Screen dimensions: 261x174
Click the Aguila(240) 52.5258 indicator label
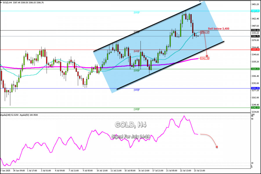coord(10,115)
